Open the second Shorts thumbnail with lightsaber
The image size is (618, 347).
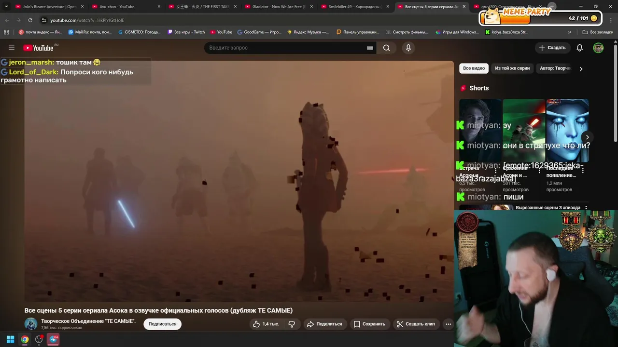pos(524,130)
